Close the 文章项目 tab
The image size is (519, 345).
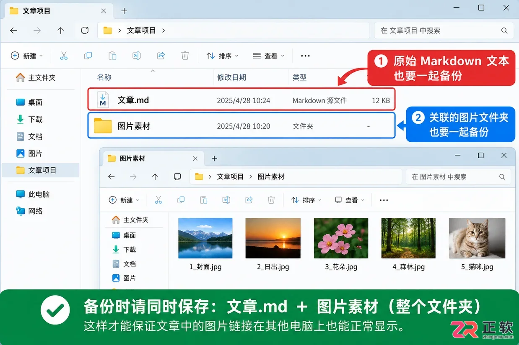(x=104, y=11)
